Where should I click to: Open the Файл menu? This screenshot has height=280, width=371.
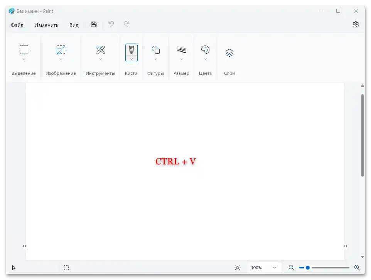[17, 25]
